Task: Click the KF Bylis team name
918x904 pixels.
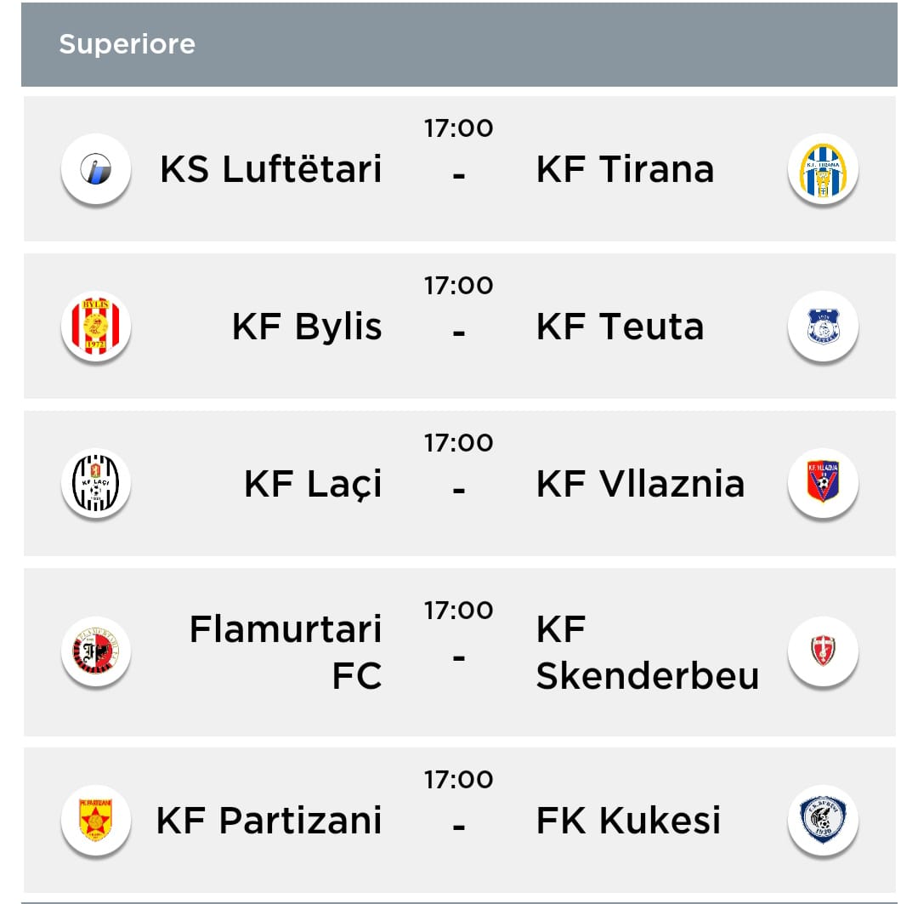Action: pos(307,327)
